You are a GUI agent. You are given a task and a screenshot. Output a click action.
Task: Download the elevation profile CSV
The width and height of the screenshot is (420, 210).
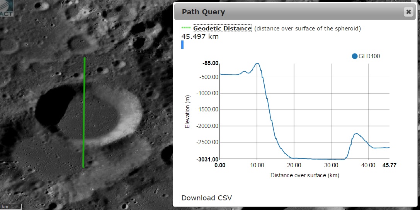pos(206,198)
